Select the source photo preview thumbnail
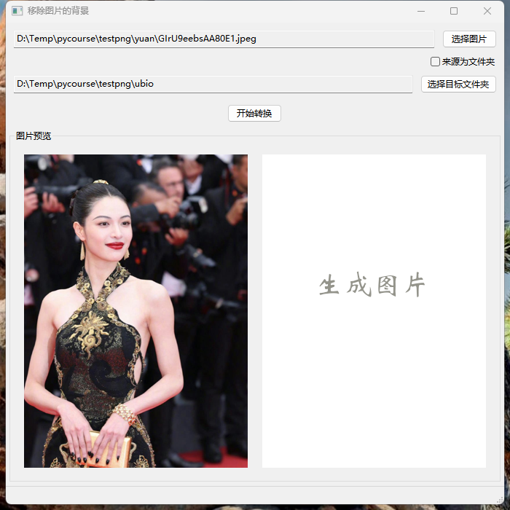 click(x=136, y=311)
